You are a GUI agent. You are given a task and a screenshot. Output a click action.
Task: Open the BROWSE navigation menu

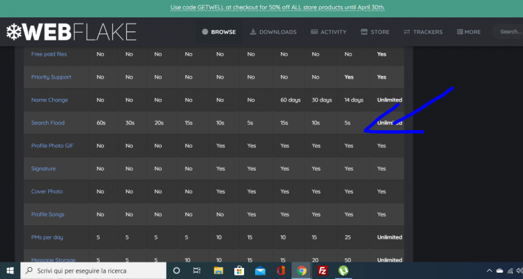tap(219, 32)
